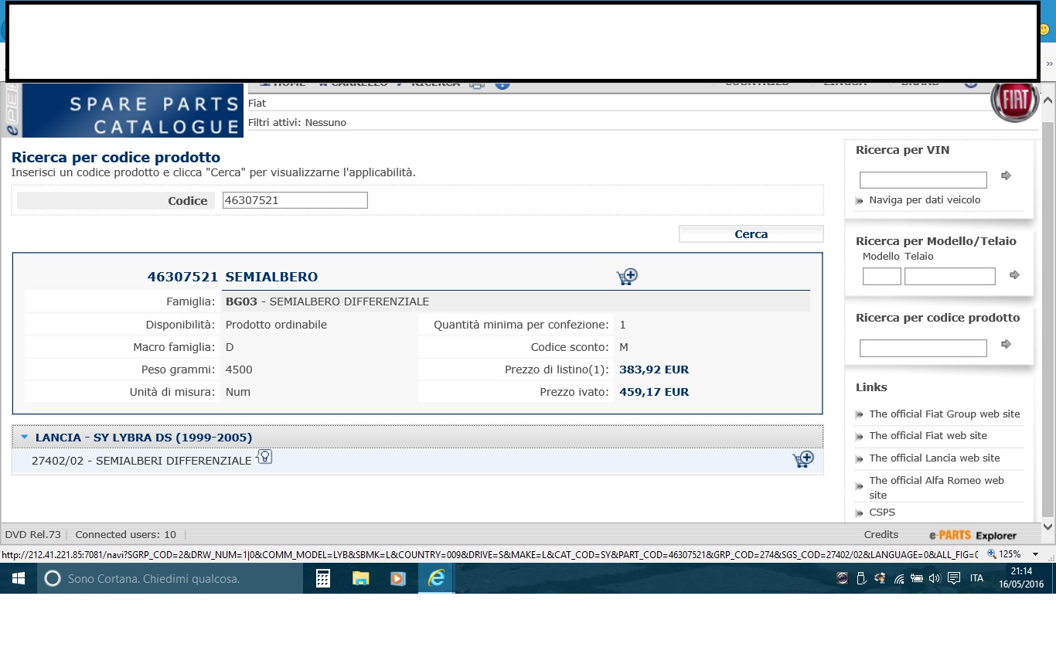Viewport: 1056px width, 671px height.
Task: Collapse the LANCIA - SY LYBRA DS section
Action: pyautogui.click(x=25, y=438)
